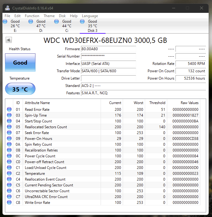Screen dimensions: 212x217
Task: Click status icon for Start/Stop Count
Action: 9,121
